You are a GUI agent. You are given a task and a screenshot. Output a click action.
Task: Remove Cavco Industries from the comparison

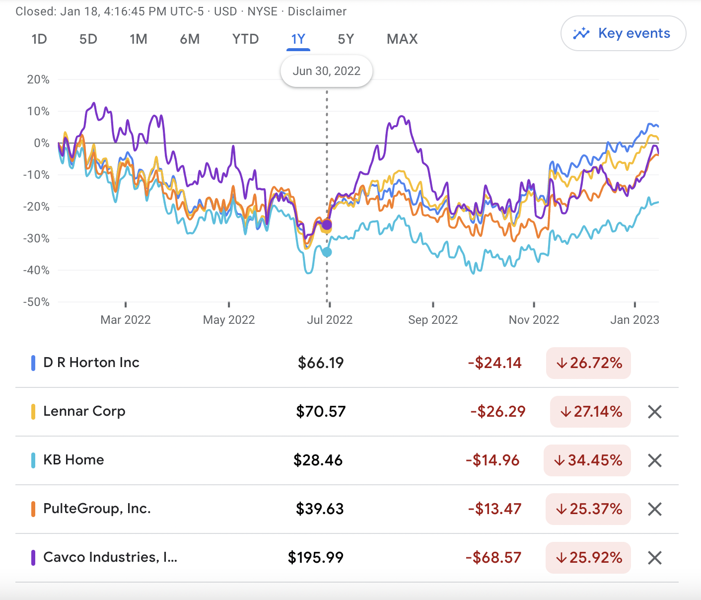click(655, 558)
